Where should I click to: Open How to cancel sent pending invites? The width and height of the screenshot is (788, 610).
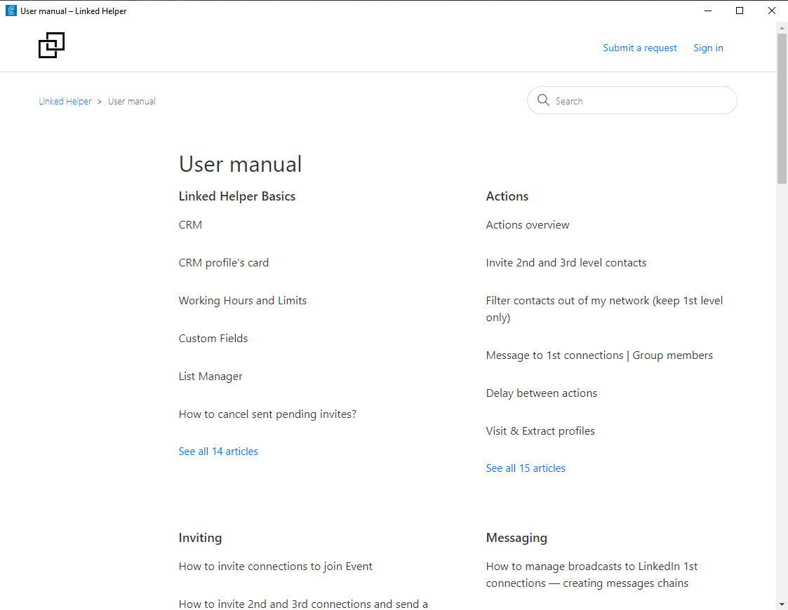267,414
